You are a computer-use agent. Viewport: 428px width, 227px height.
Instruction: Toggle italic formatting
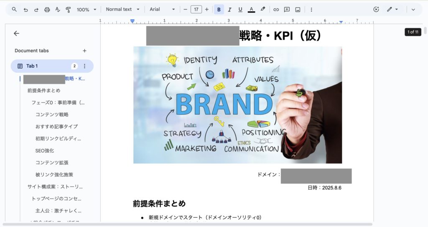pyautogui.click(x=229, y=9)
